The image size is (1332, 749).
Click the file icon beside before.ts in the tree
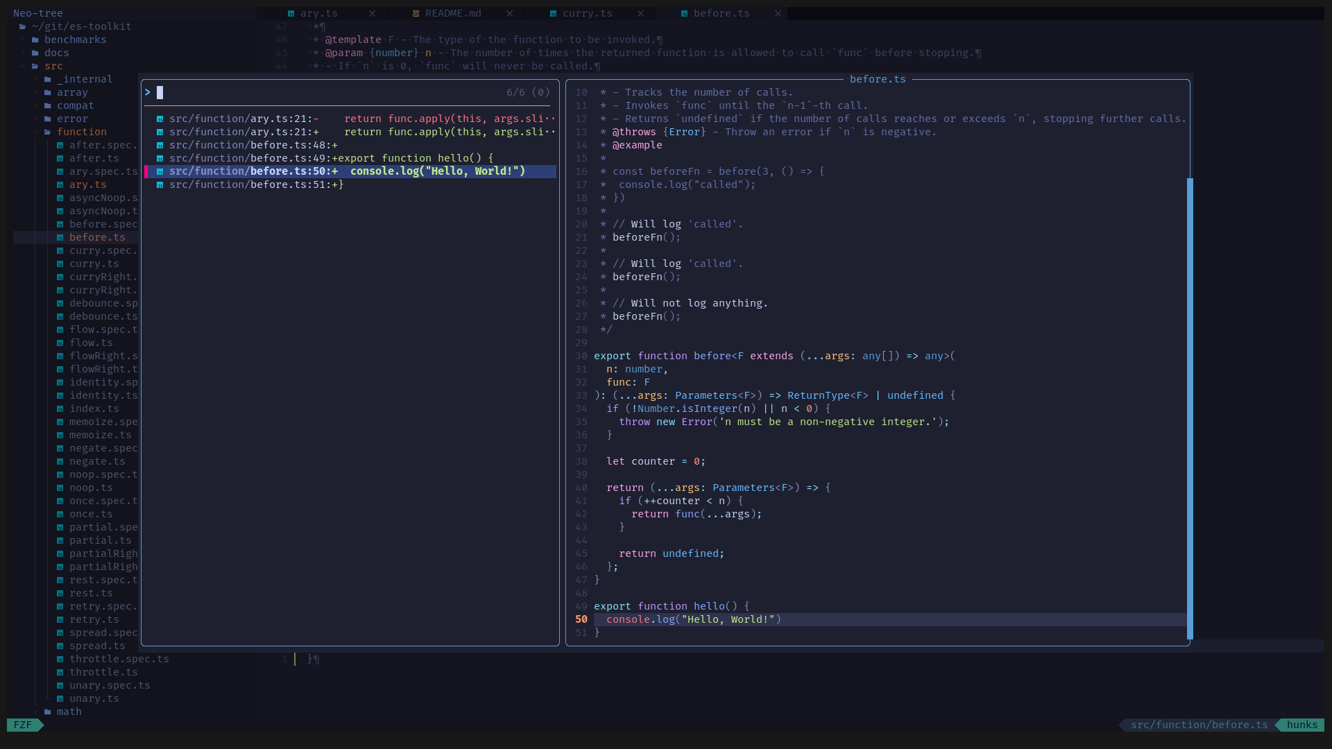[60, 237]
